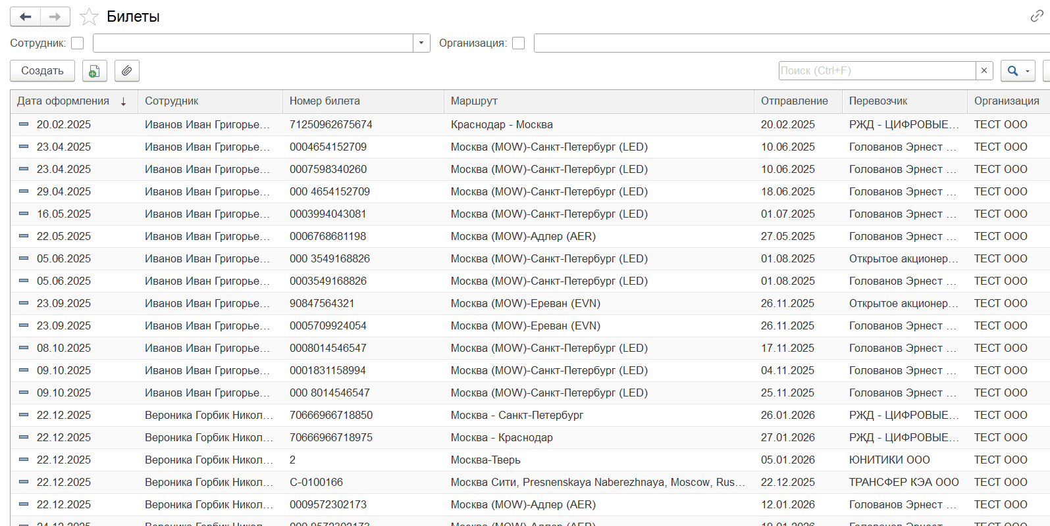Expand the Сотрудник dropdown list
The image size is (1050, 526).
[x=421, y=43]
